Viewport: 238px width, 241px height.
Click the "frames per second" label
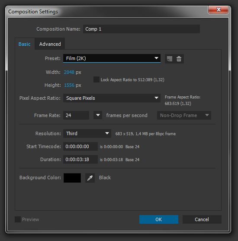(127, 115)
